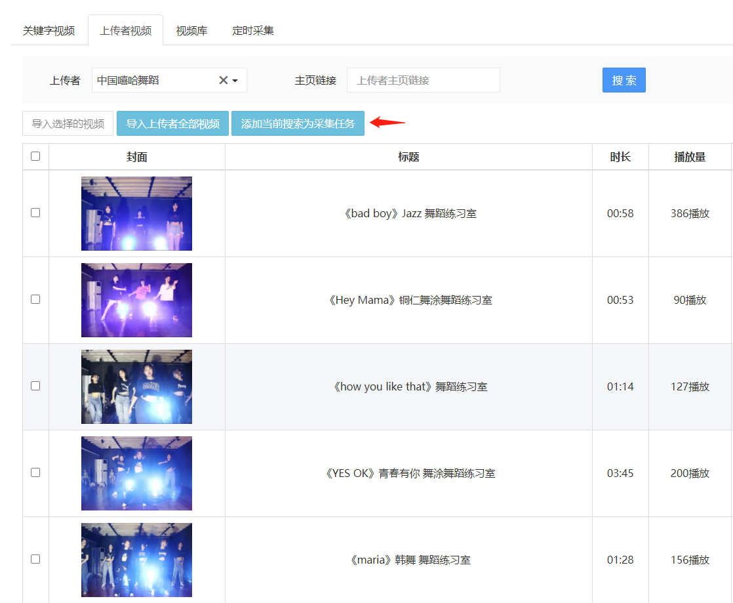The width and height of the screenshot is (733, 603).
Task: Click the 搜索 button
Action: (624, 80)
